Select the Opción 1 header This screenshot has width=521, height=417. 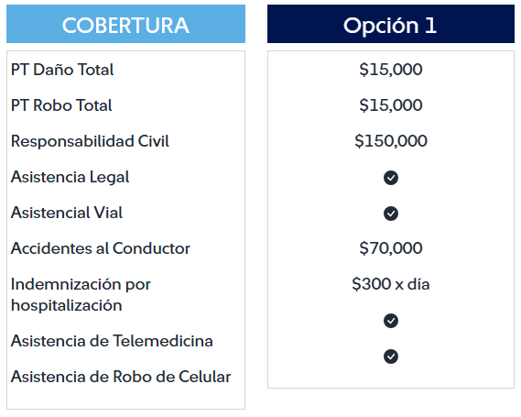coord(391,24)
